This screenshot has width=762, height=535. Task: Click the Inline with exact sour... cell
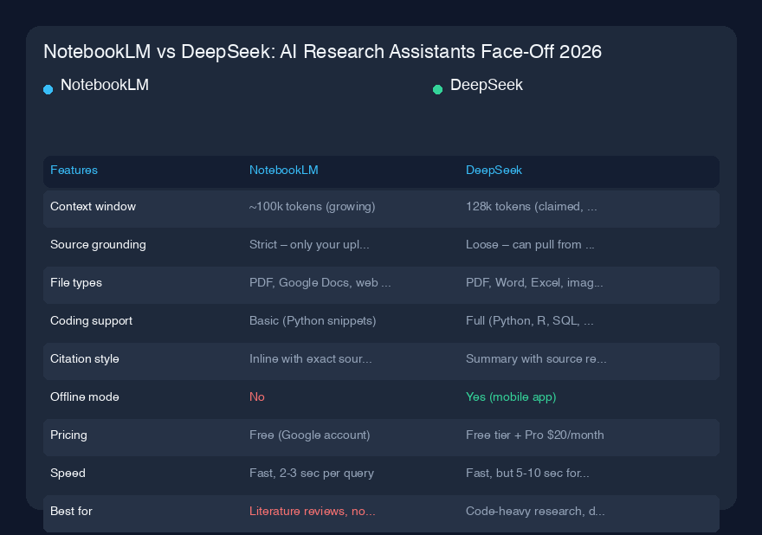click(311, 358)
